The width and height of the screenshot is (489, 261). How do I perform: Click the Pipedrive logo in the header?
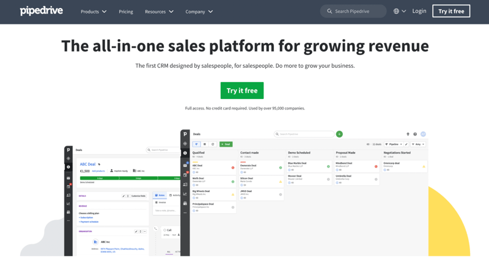click(42, 11)
